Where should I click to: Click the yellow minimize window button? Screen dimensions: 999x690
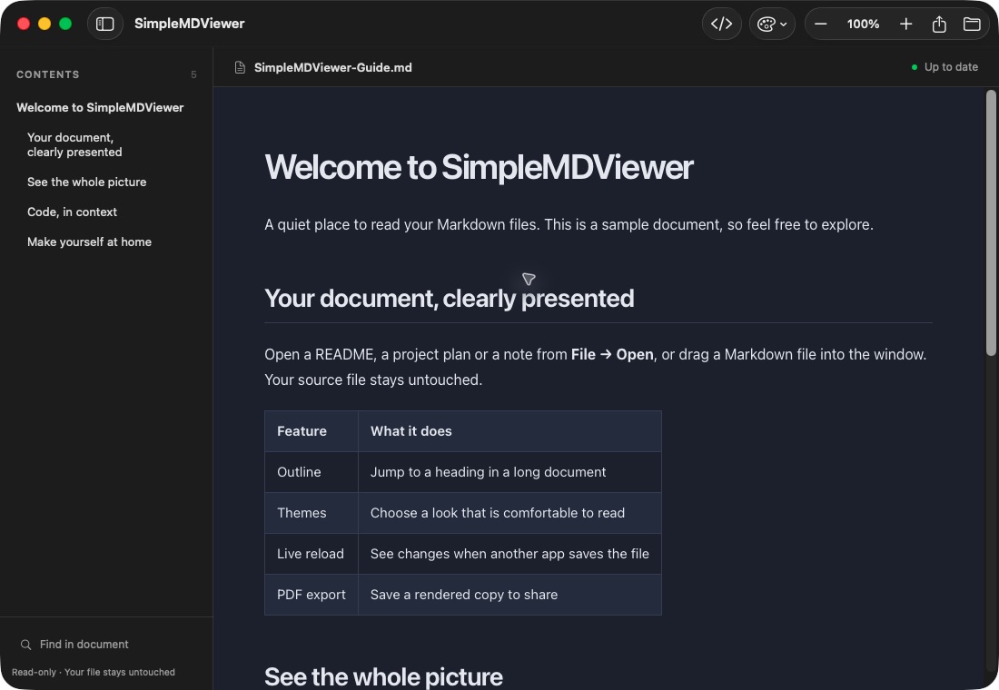pos(45,24)
